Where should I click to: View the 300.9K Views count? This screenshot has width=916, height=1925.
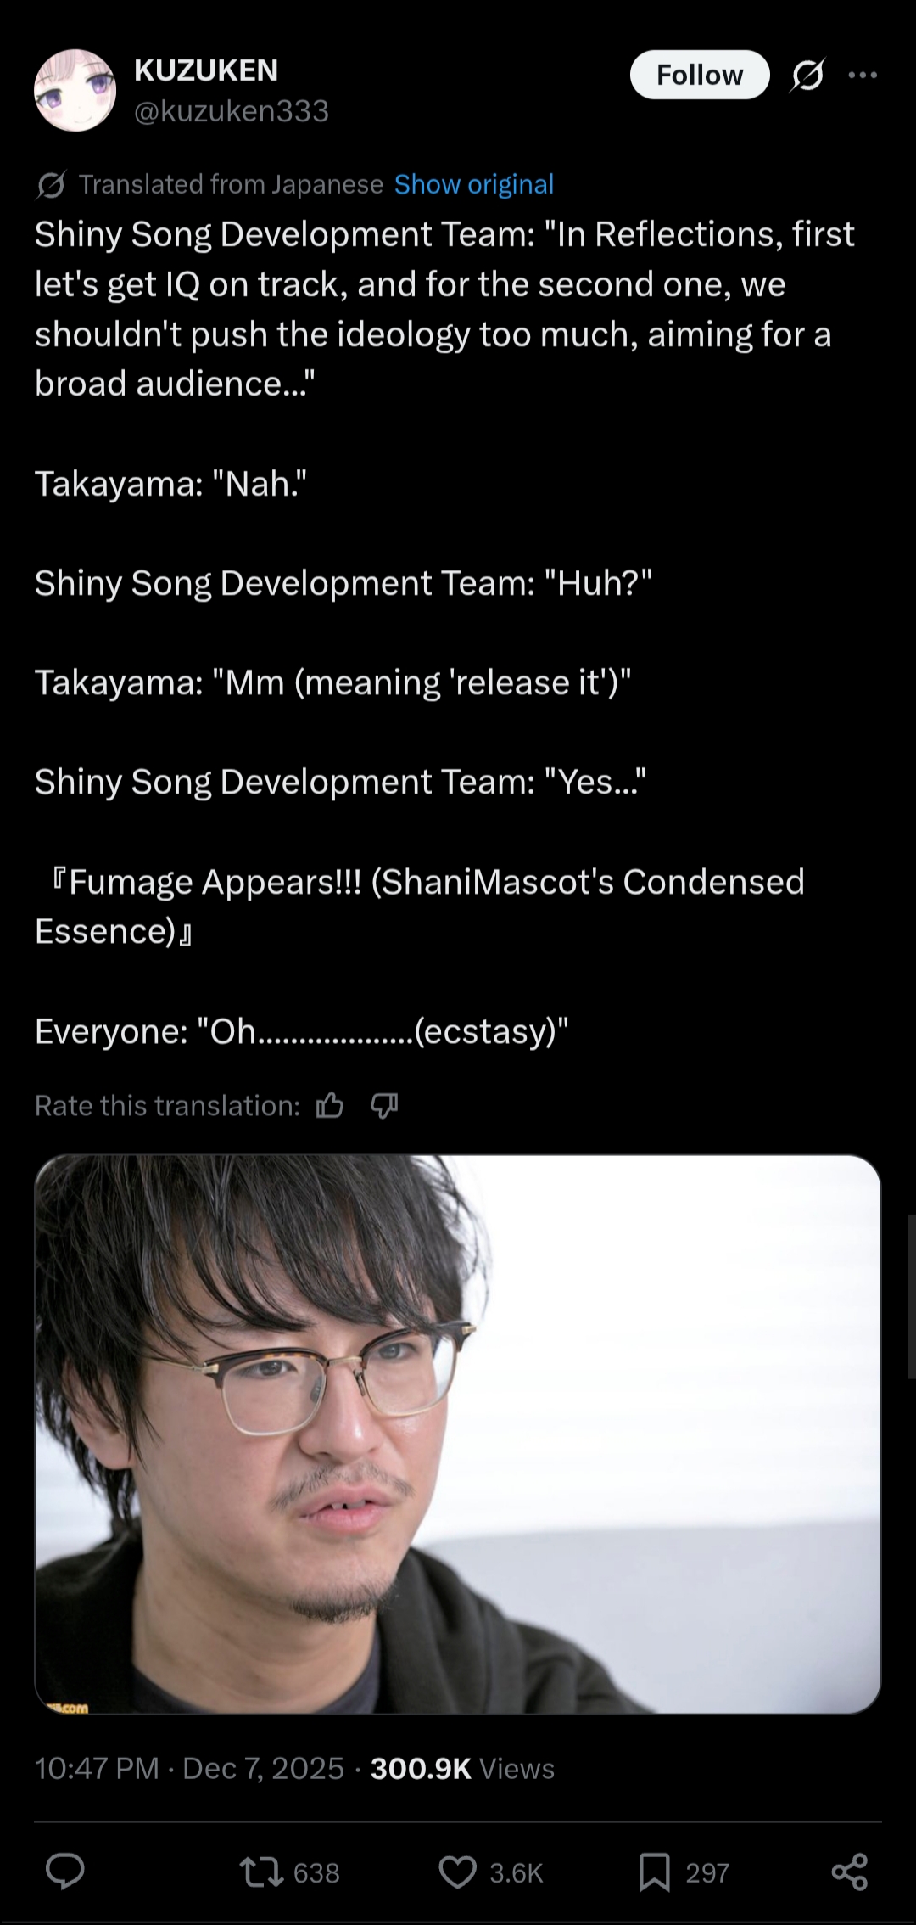point(462,1768)
